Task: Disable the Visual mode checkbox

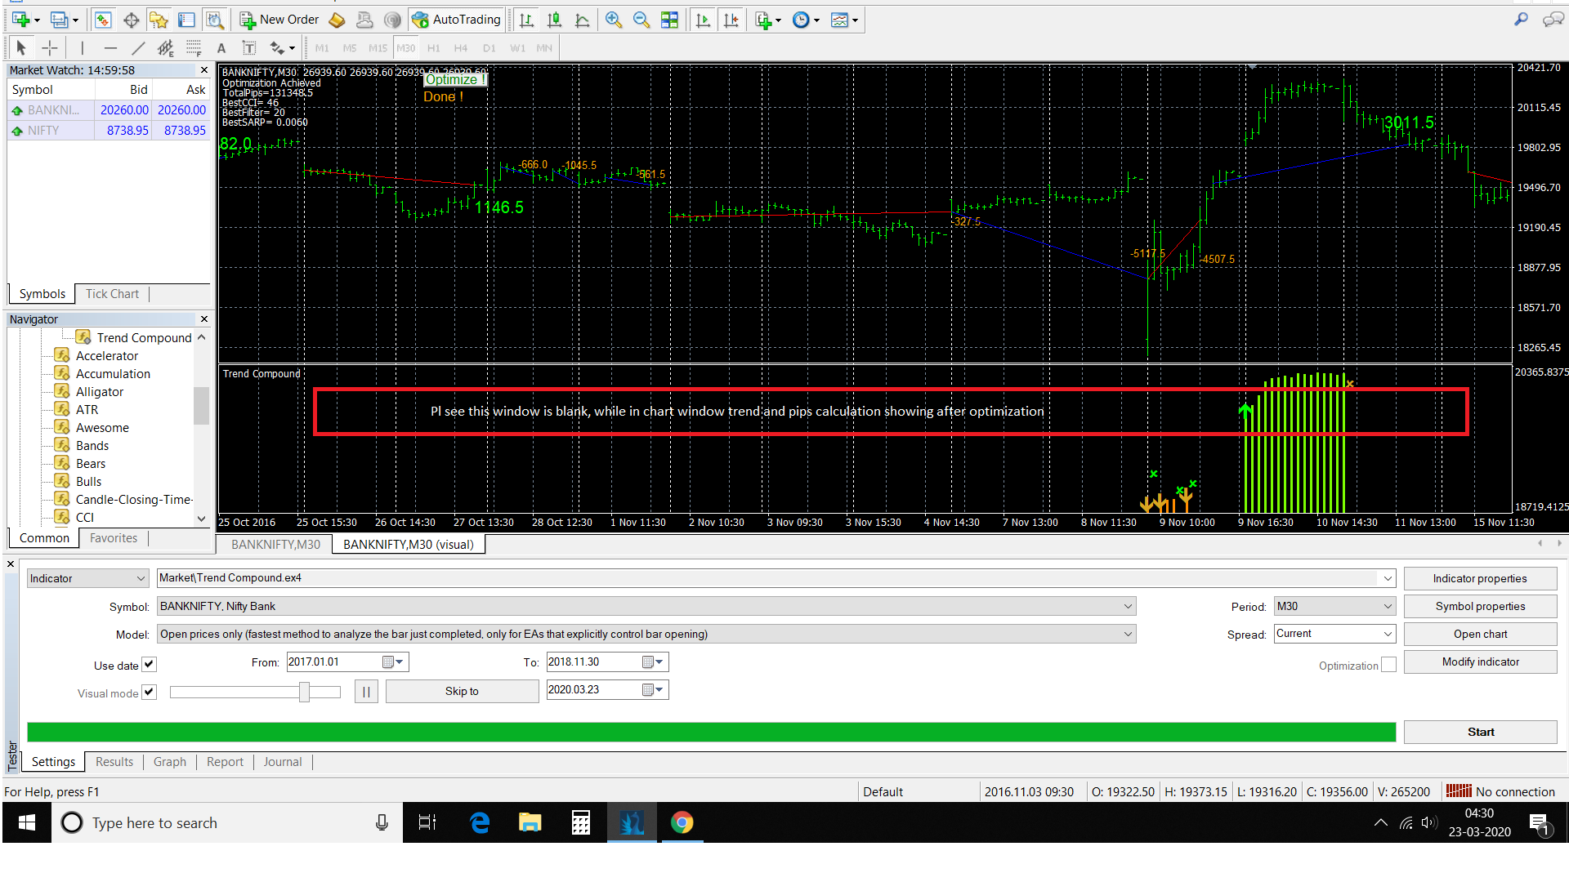Action: coord(149,693)
